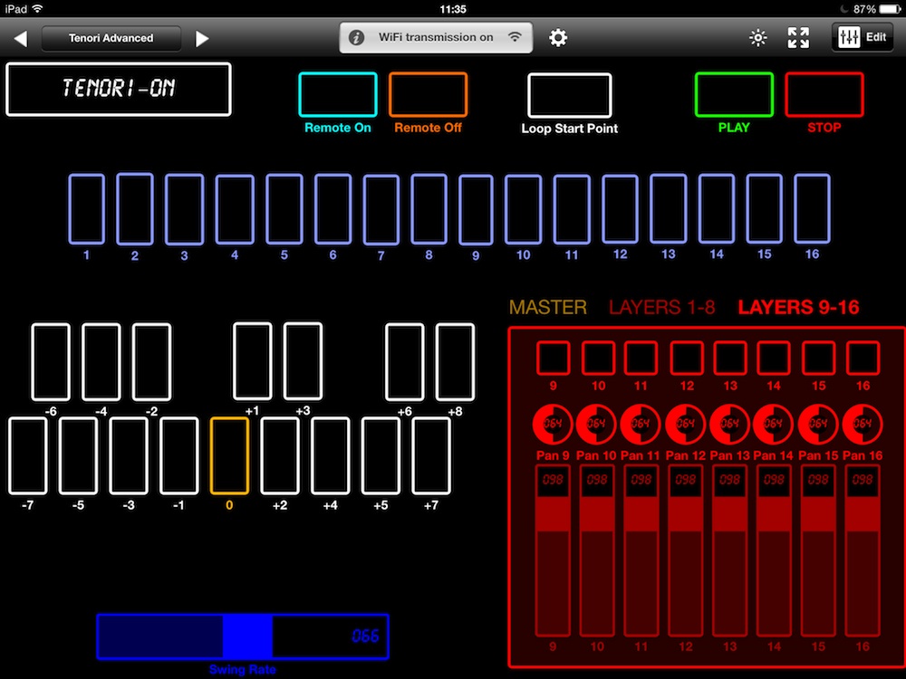Screen dimensions: 906x679
Task: Tap the WiFi transmission on banner
Action: [436, 37]
